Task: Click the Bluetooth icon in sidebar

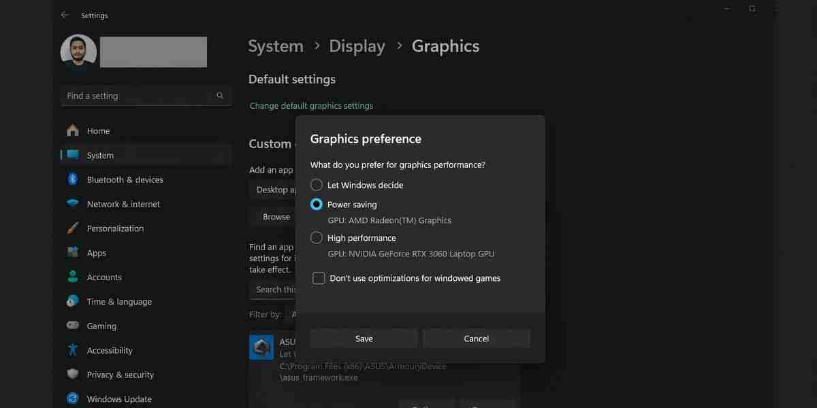Action: [73, 180]
